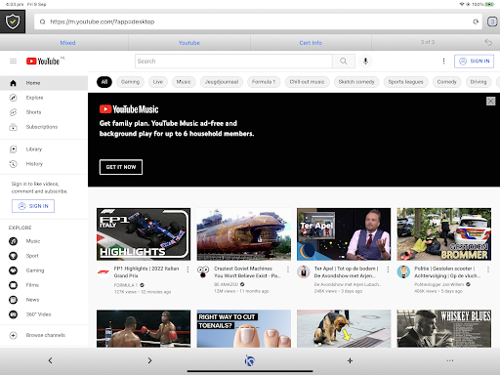
Task: Add new tab with plus icon
Action: 350,360
